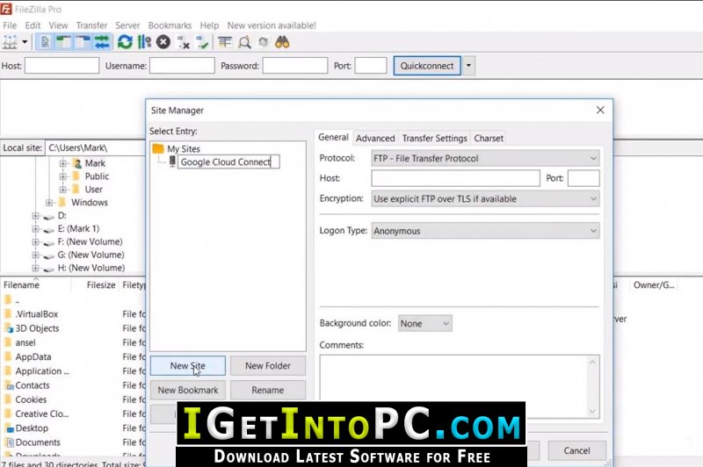Click the Cancel button
This screenshot has height=467, width=703.
click(577, 451)
